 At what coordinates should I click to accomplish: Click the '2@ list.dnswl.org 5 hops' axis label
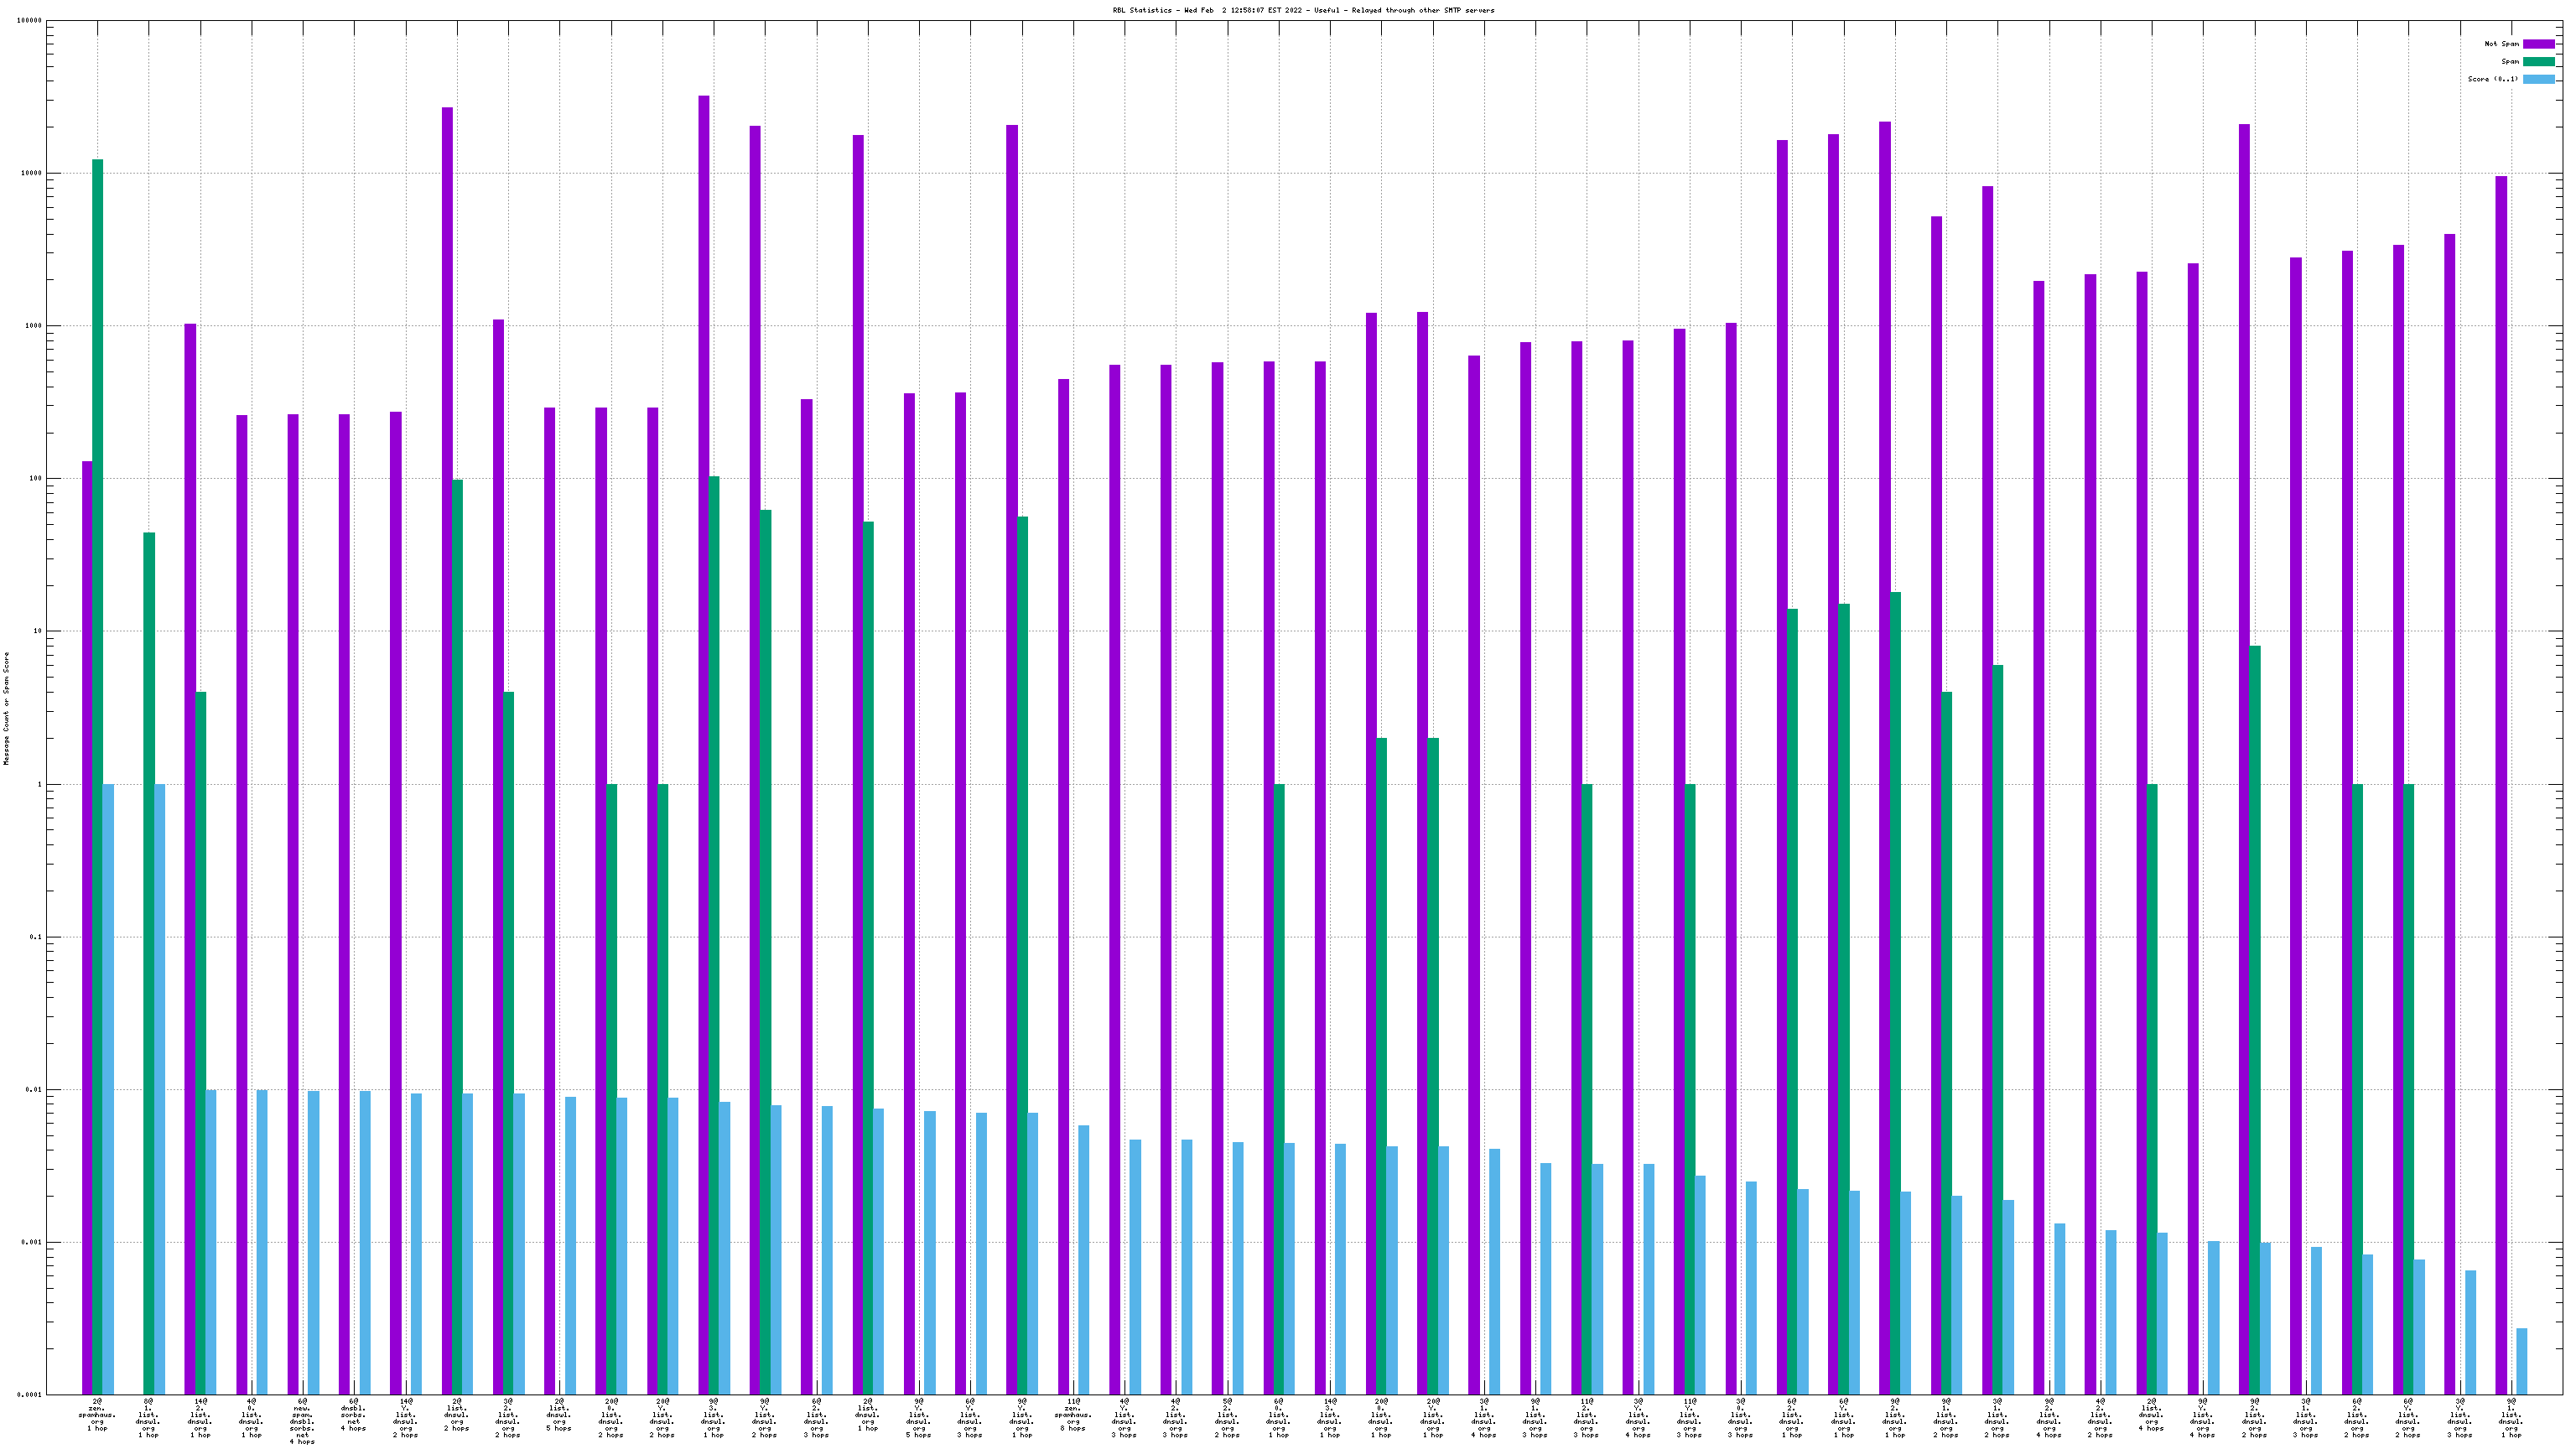tap(559, 1415)
